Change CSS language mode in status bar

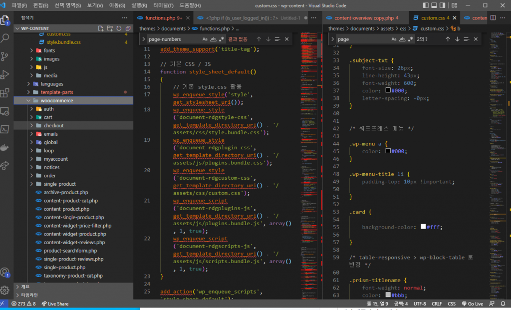[451, 304]
